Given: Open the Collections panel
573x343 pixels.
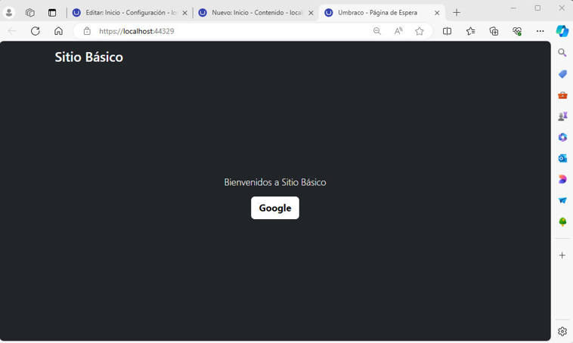Looking at the screenshot, I should [x=494, y=31].
